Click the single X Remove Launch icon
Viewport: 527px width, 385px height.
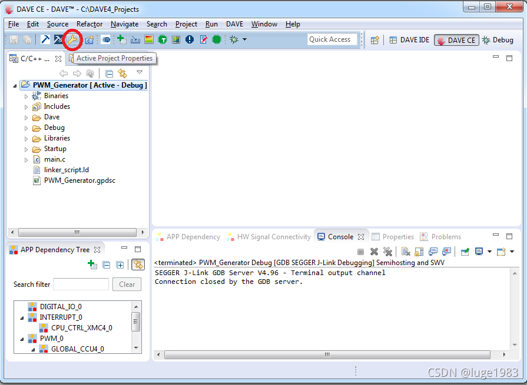pyautogui.click(x=374, y=252)
